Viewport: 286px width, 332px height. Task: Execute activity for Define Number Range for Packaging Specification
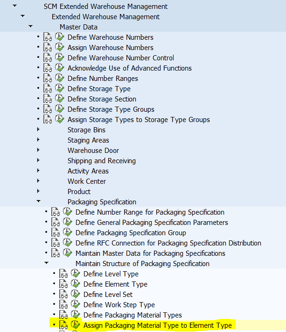[x=68, y=212]
